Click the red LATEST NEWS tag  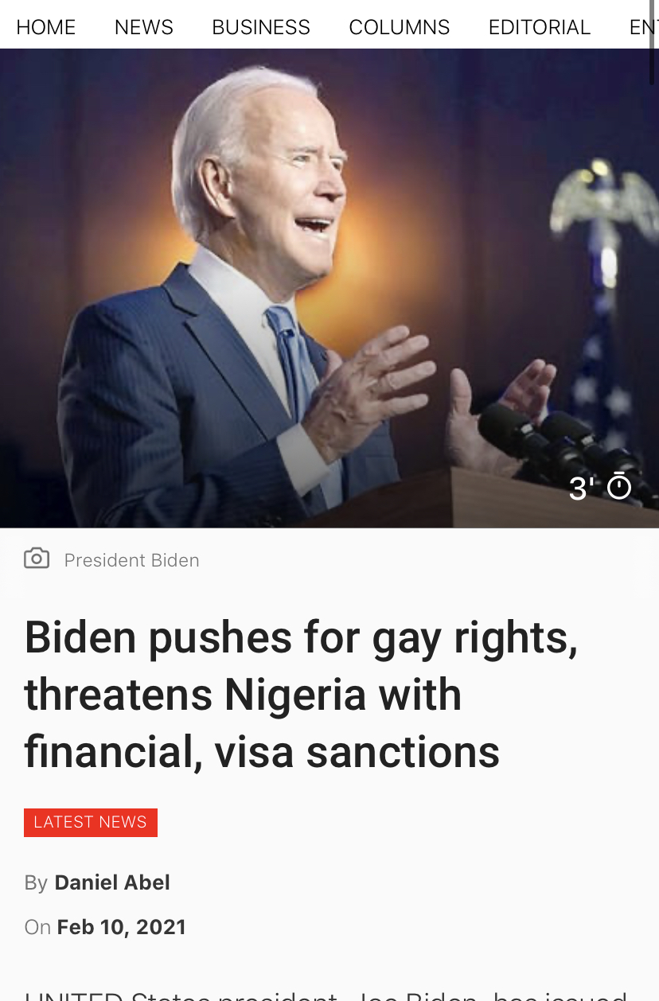click(x=91, y=822)
